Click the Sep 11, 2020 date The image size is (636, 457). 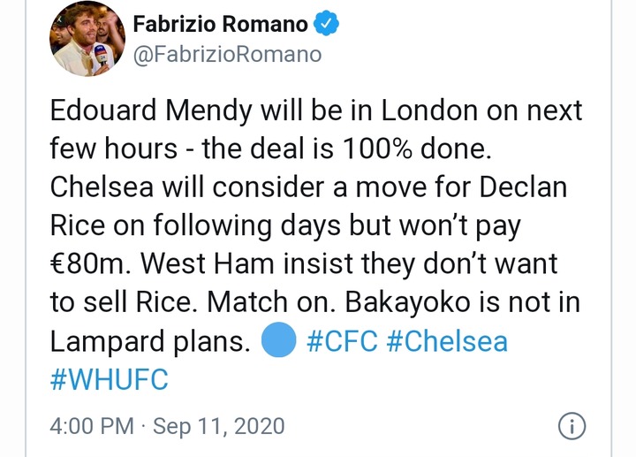tap(217, 426)
